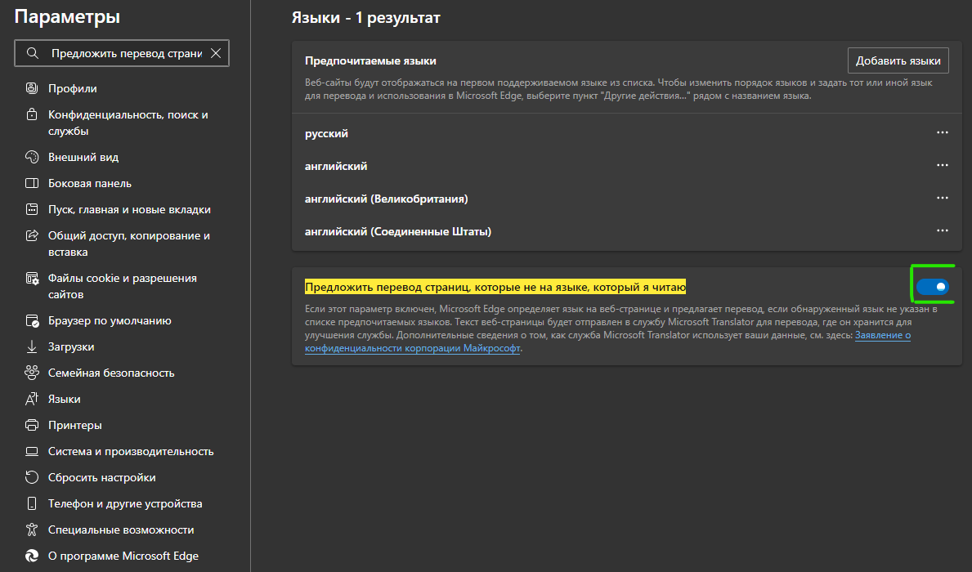Screen dimensions: 972x572
Task: Open Специальные возможности settings page
Action: (x=121, y=530)
